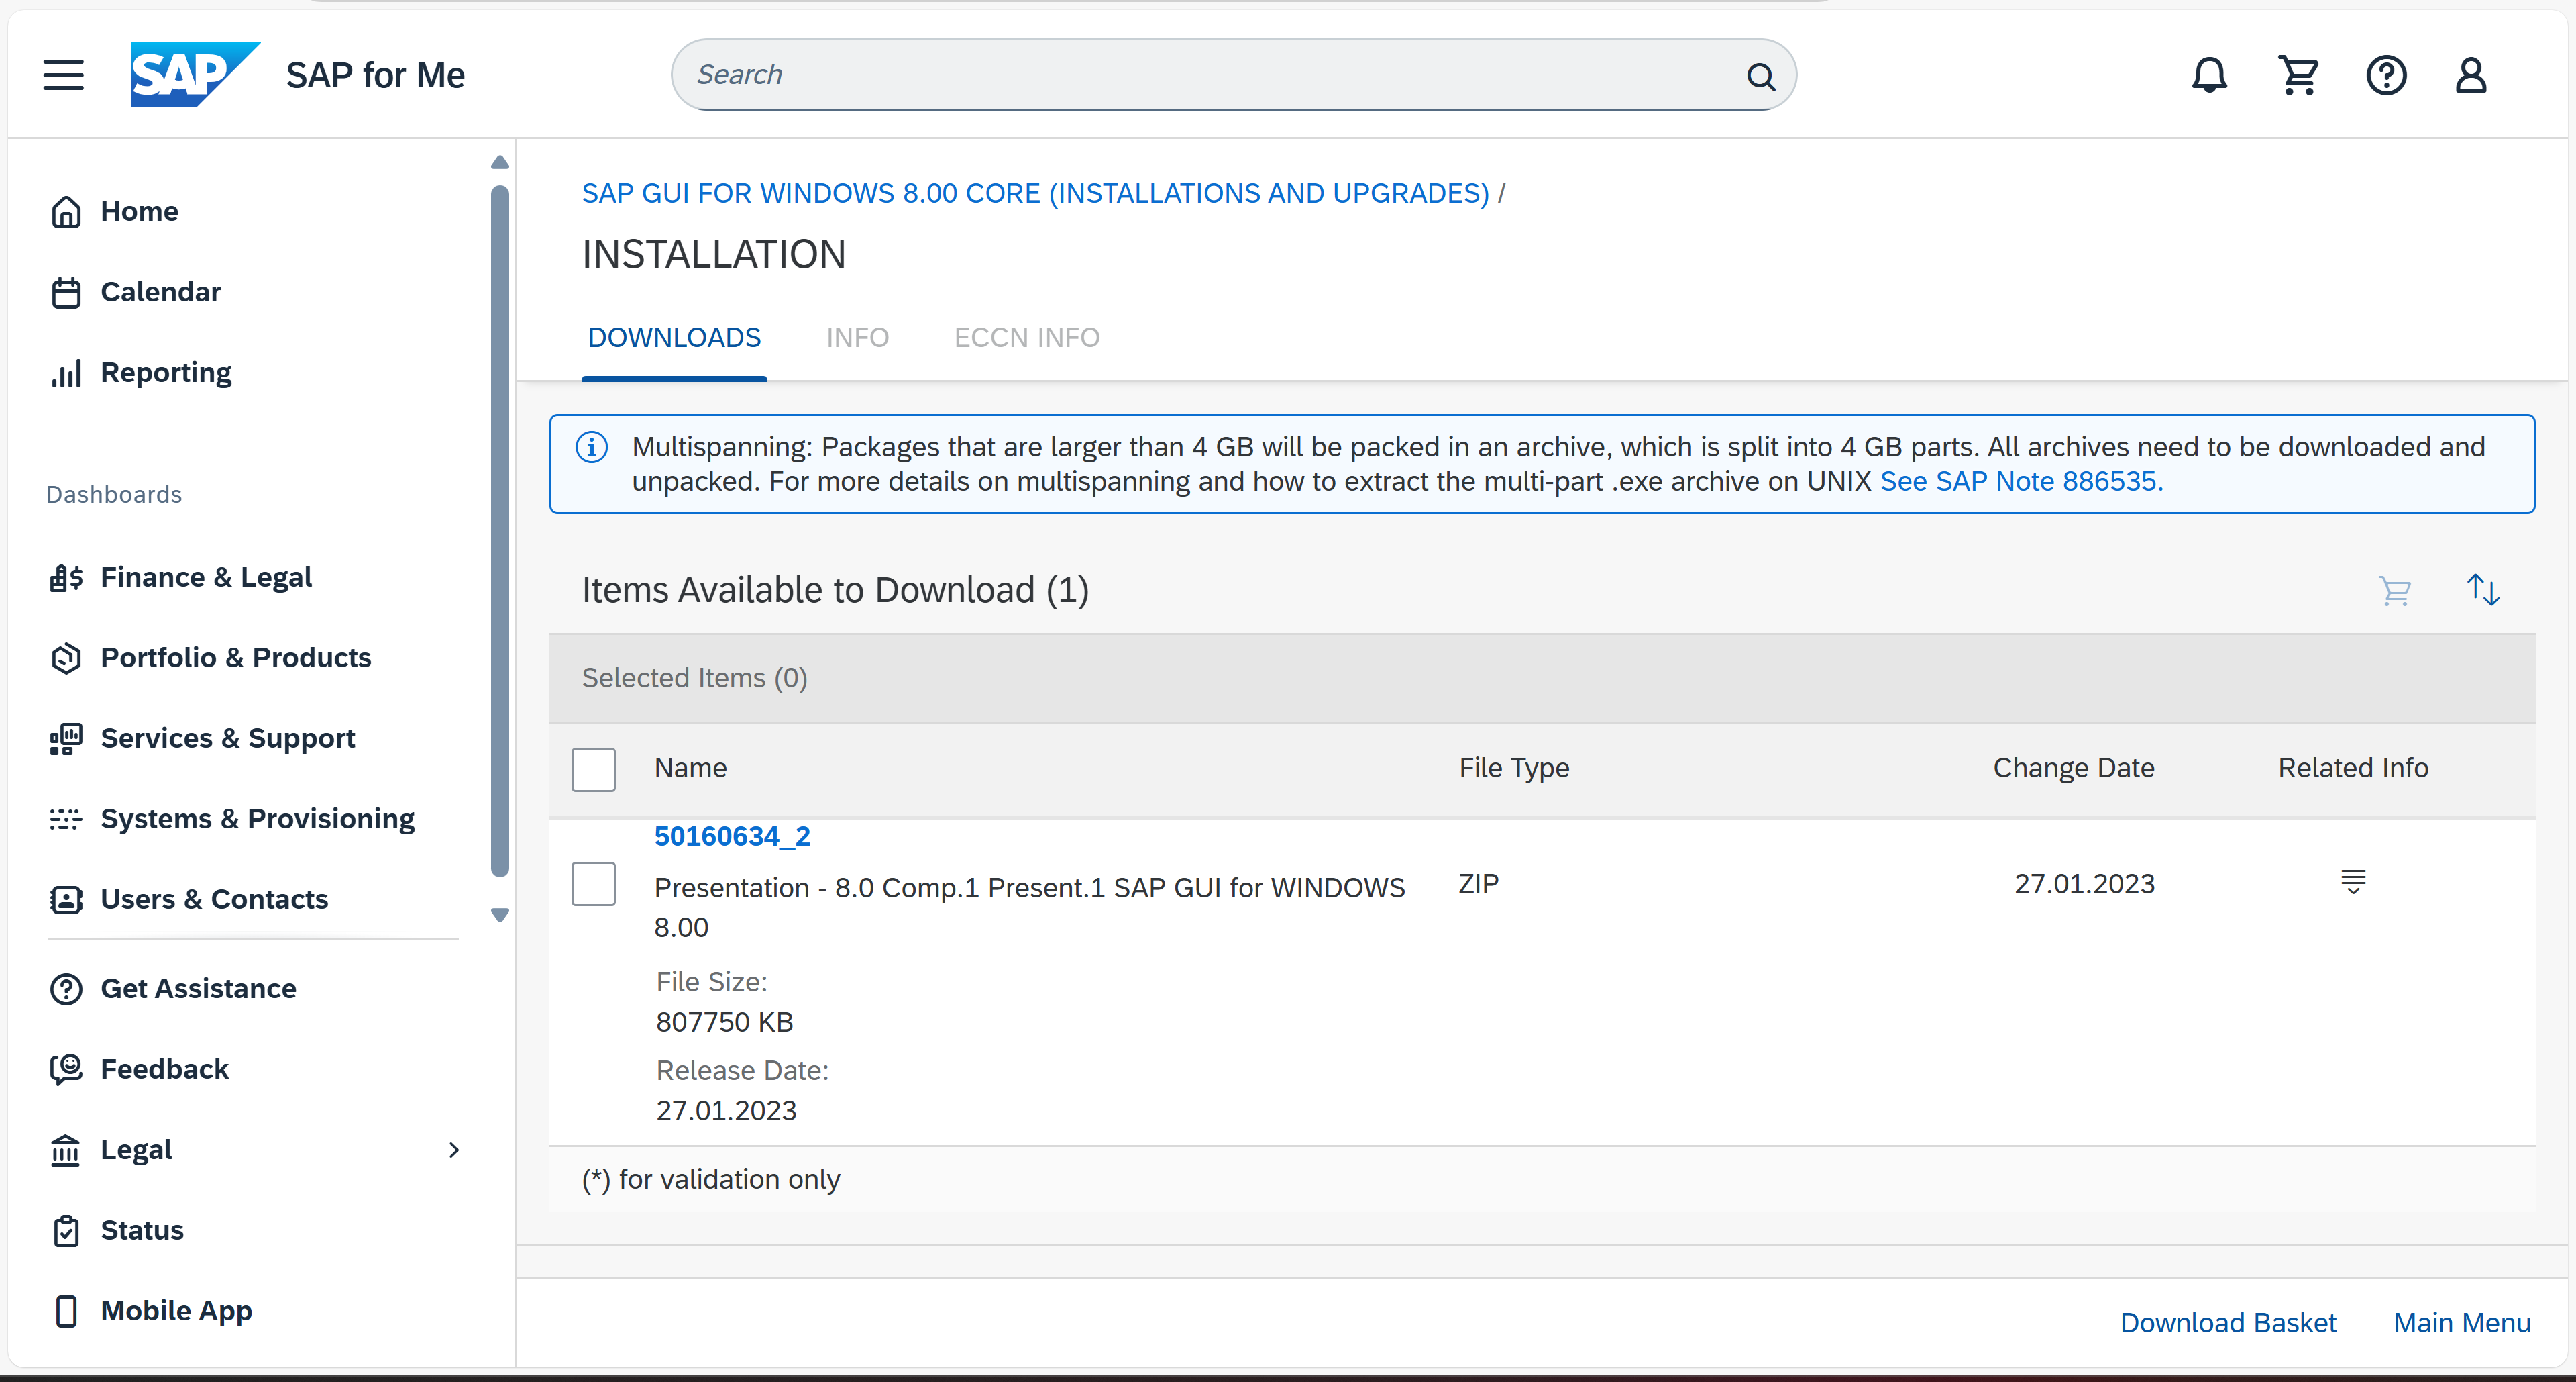Switch to the ECCN INFO tab
Screen dimensions: 2576x1382
tap(1026, 337)
